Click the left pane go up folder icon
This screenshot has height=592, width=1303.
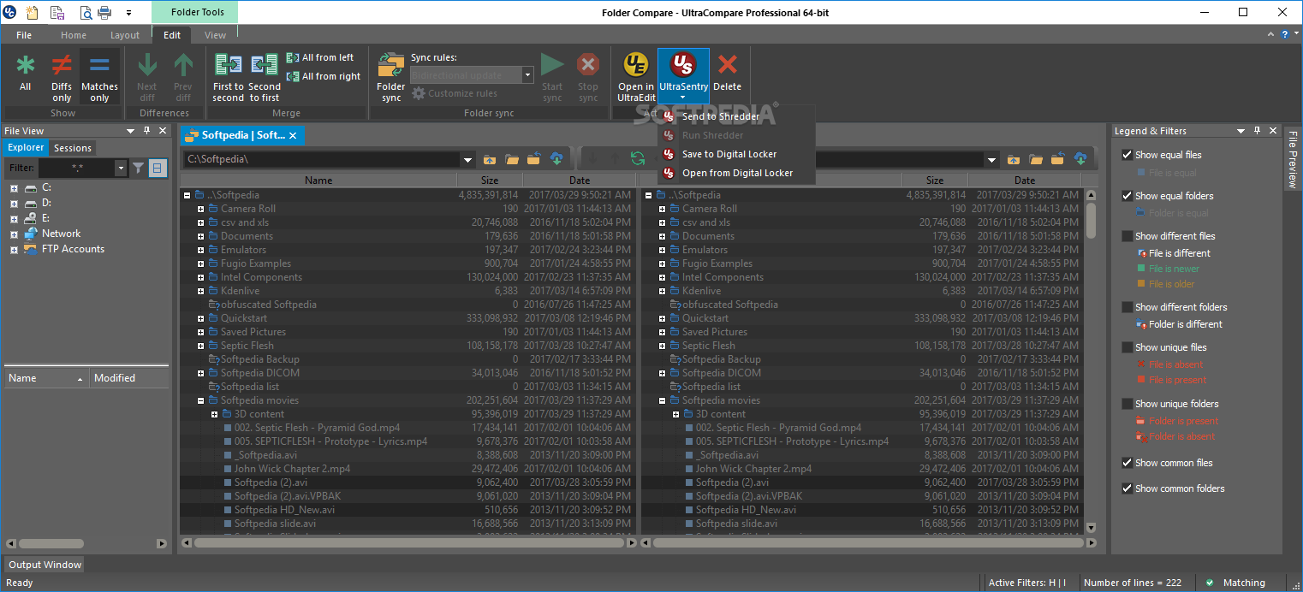click(490, 159)
